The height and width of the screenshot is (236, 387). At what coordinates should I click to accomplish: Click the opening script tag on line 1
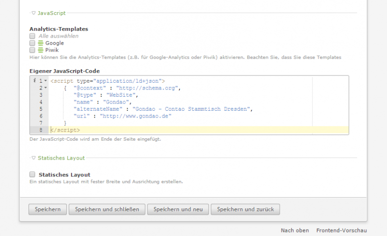pyautogui.click(x=107, y=81)
